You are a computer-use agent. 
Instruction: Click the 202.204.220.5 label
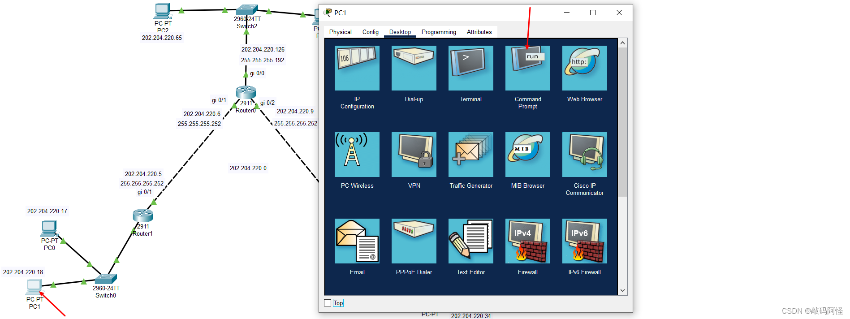tap(143, 174)
